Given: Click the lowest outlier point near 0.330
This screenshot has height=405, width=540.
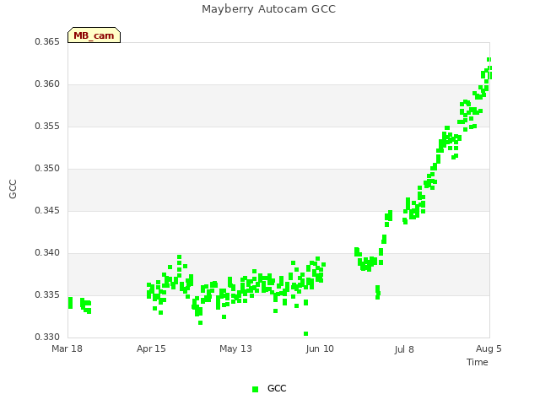Looking at the screenshot, I should pyautogui.click(x=305, y=334).
